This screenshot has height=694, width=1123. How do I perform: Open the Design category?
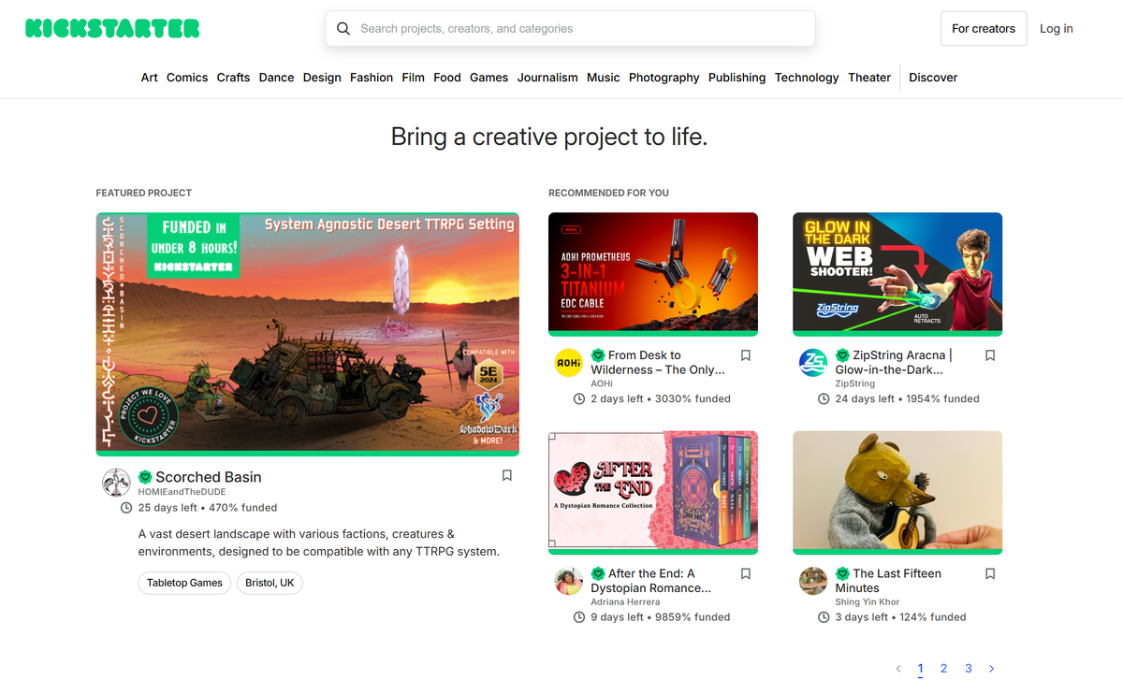[322, 78]
